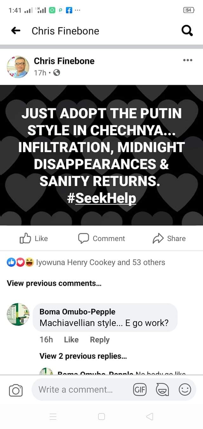Image resolution: width=203 pixels, height=429 pixels.
Task: Tap the Share arrow icon
Action: click(x=158, y=238)
